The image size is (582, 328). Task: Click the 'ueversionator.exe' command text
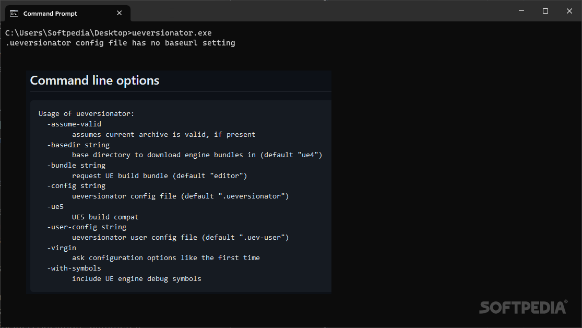pos(172,33)
